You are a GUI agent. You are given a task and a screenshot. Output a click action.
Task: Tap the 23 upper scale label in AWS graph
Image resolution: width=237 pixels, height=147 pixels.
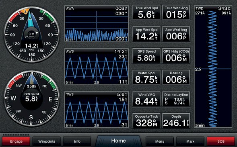click(x=123, y=57)
